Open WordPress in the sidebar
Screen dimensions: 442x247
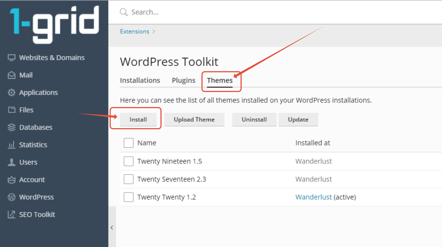tap(36, 197)
